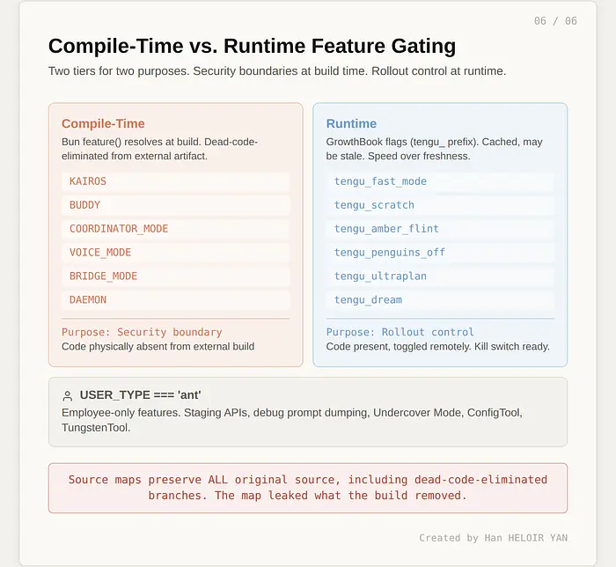Select the tengu_scratch flag row
Viewport: 616px width, 567px height.
(440, 205)
